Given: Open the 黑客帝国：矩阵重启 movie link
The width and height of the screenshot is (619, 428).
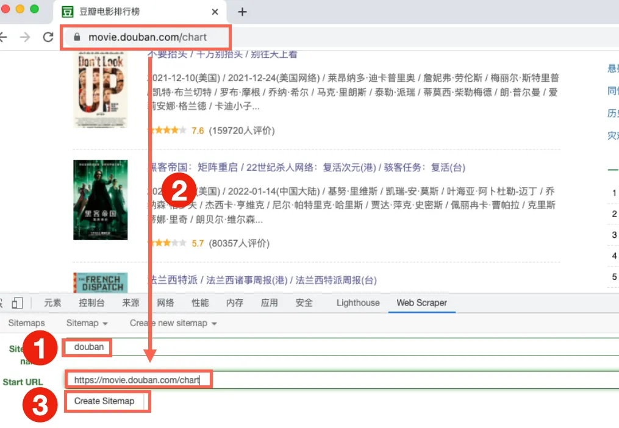Looking at the screenshot, I should tap(192, 168).
